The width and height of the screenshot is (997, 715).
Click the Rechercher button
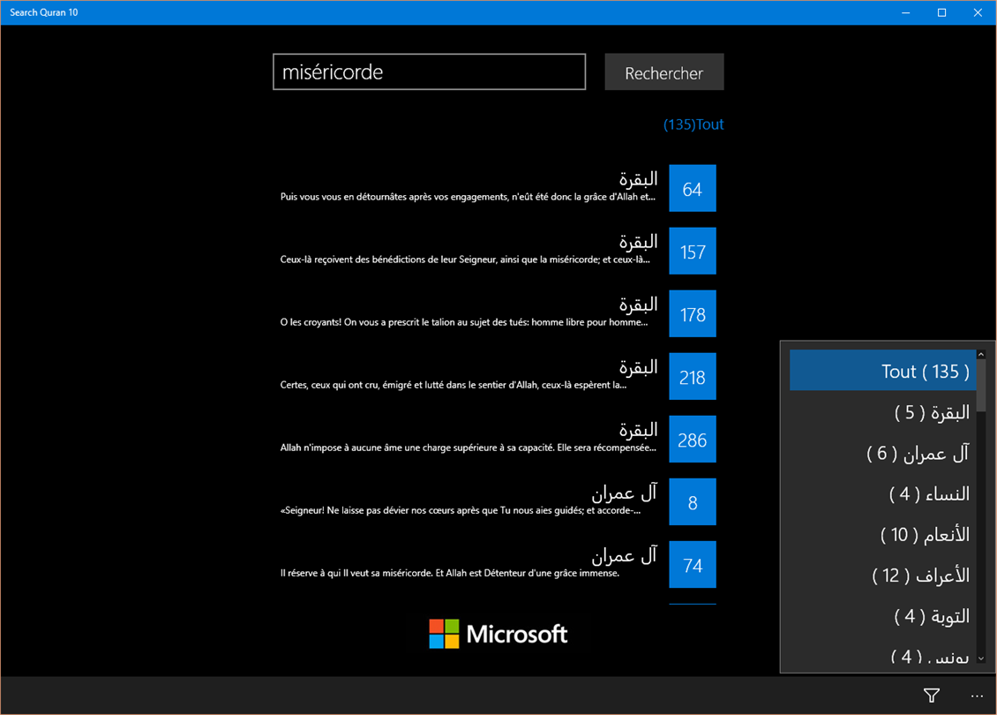tap(663, 71)
